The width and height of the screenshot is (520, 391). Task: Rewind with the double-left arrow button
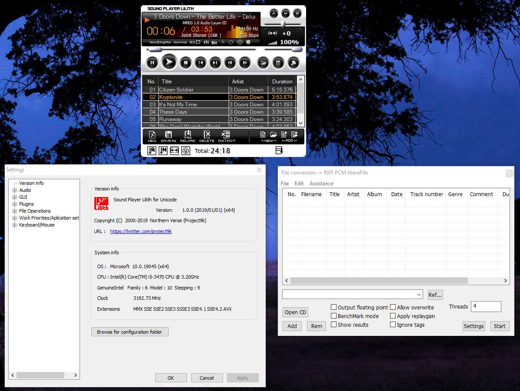230,63
